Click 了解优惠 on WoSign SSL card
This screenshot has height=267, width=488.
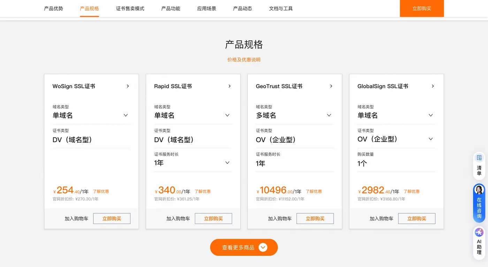pyautogui.click(x=101, y=191)
